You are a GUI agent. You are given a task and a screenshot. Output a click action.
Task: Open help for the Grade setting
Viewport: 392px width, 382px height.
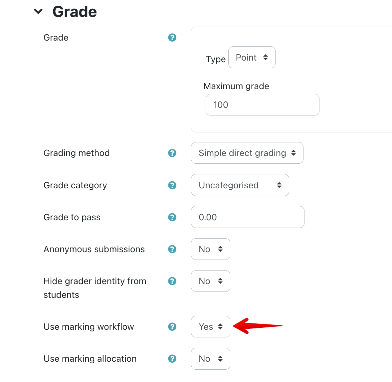172,38
